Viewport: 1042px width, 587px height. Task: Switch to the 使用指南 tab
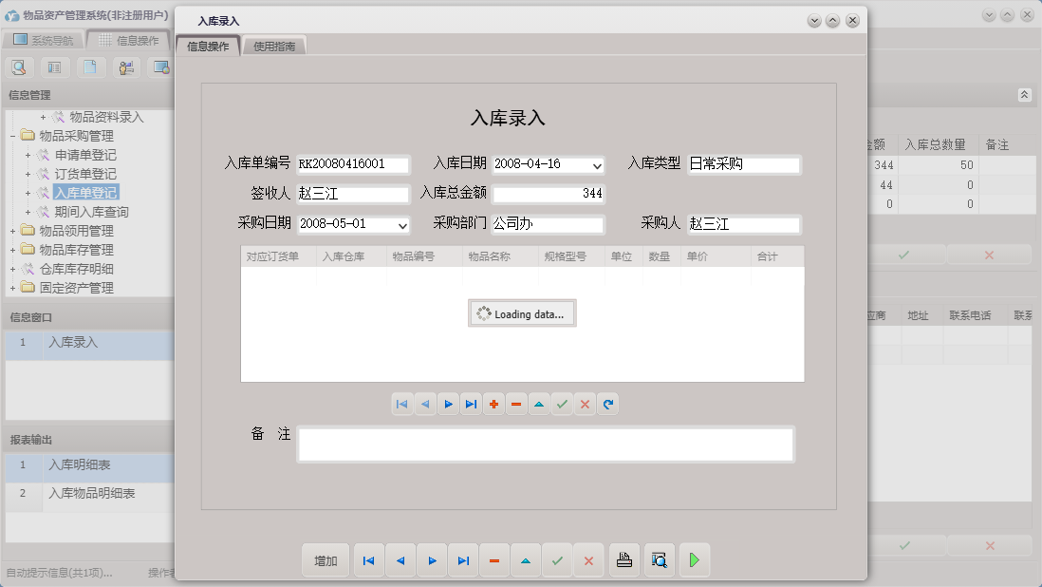coord(273,44)
